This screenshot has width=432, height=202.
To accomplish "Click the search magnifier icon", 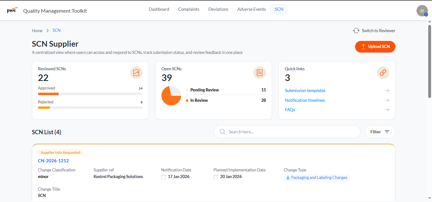I will 223,132.
